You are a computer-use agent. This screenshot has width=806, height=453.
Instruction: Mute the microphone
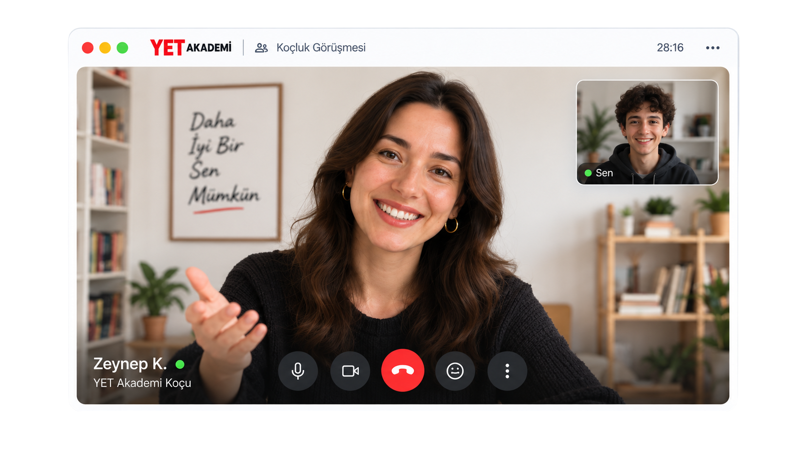point(298,371)
